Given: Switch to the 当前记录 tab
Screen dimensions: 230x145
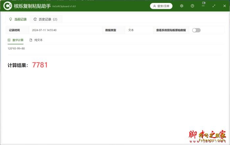Looking at the screenshot, I should (x=18, y=19).
